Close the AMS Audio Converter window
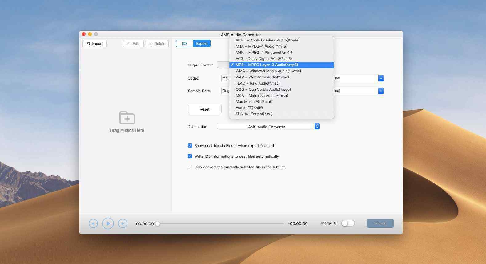Screen dimensions: 486x264 pos(84,34)
